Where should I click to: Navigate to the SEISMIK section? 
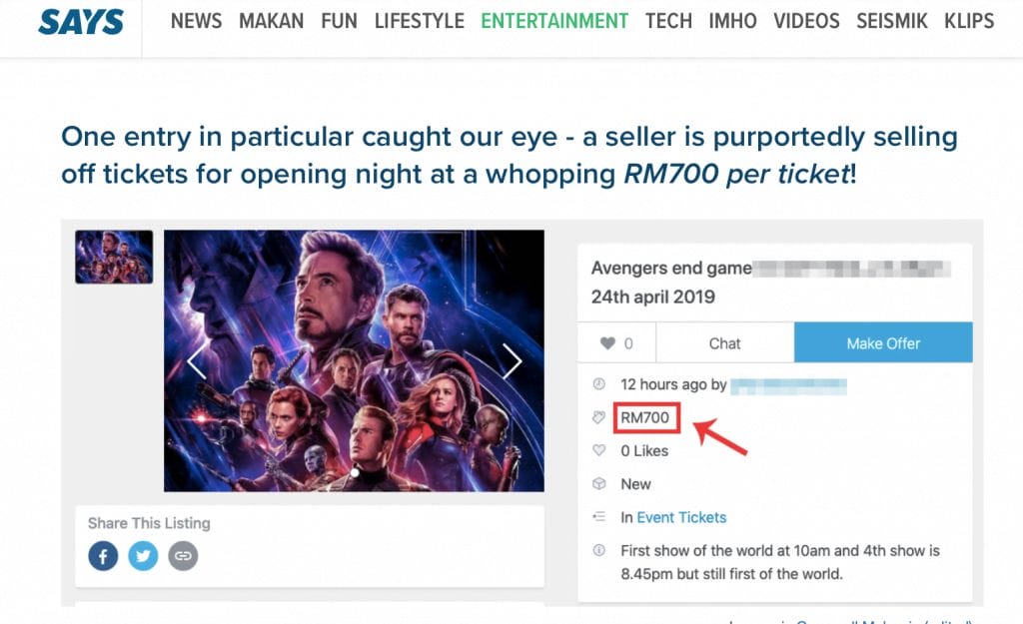click(x=892, y=21)
